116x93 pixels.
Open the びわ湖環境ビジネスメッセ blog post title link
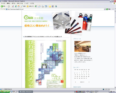tap(43, 37)
